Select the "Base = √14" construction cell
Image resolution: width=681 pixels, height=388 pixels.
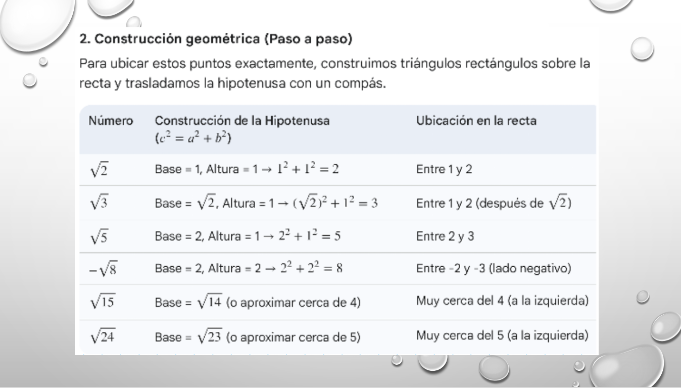[257, 303]
